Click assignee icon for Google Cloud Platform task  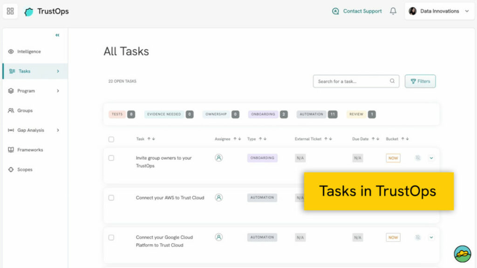tap(218, 237)
